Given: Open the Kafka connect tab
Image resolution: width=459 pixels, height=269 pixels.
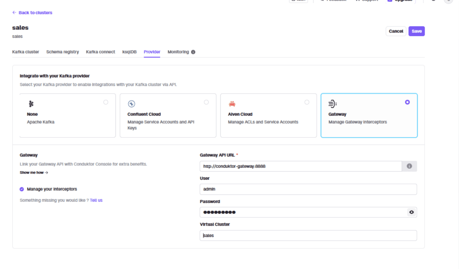Looking at the screenshot, I should (100, 52).
